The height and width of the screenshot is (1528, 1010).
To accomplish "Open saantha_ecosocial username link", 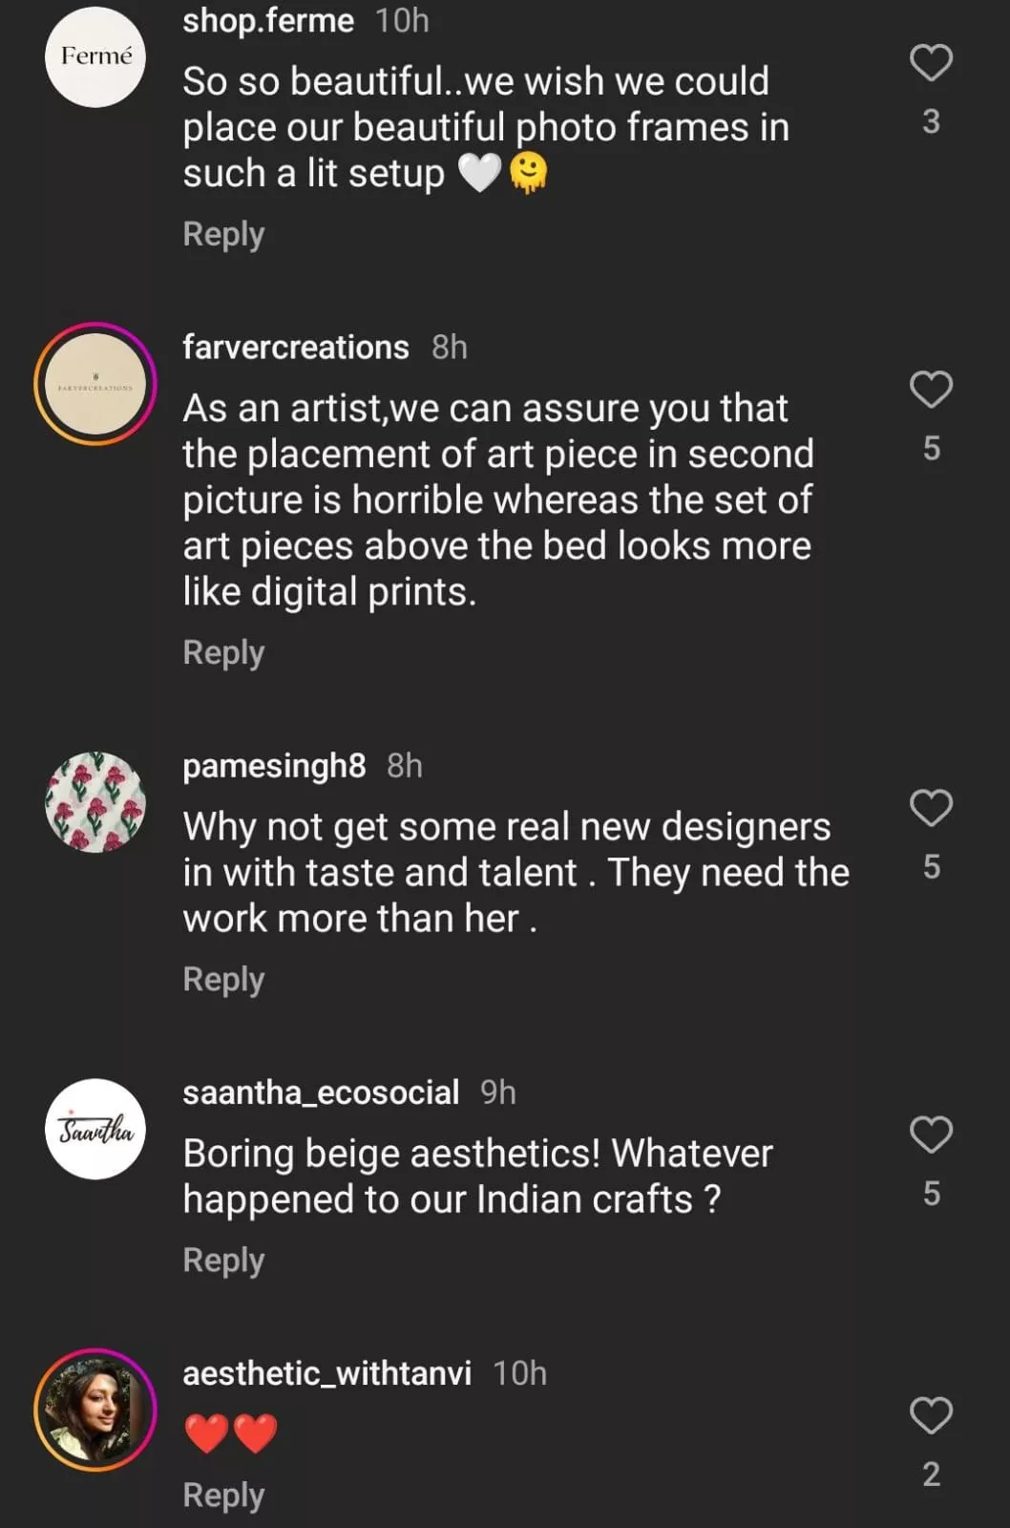I will point(321,1092).
